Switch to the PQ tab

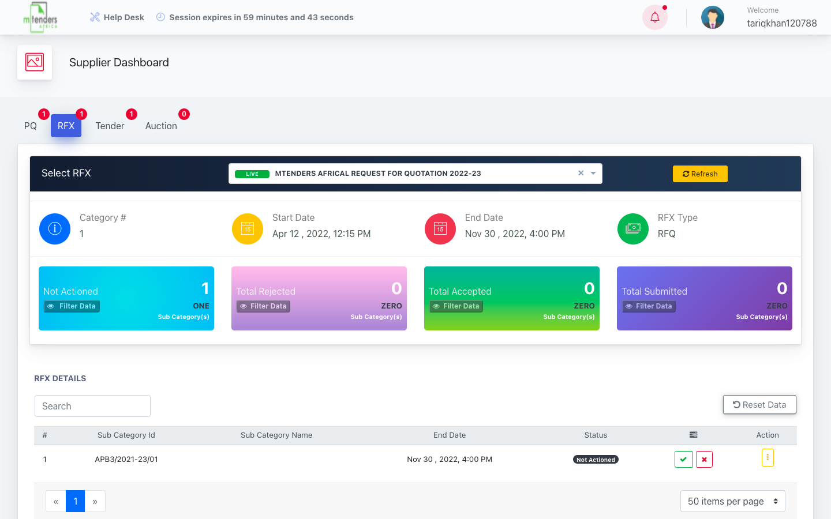(x=31, y=126)
